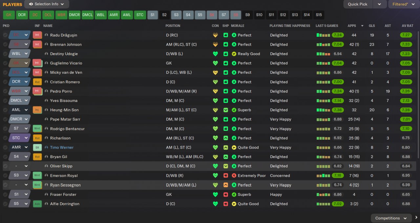
Task: Select the S15 substitute slot tab
Action: click(x=319, y=15)
